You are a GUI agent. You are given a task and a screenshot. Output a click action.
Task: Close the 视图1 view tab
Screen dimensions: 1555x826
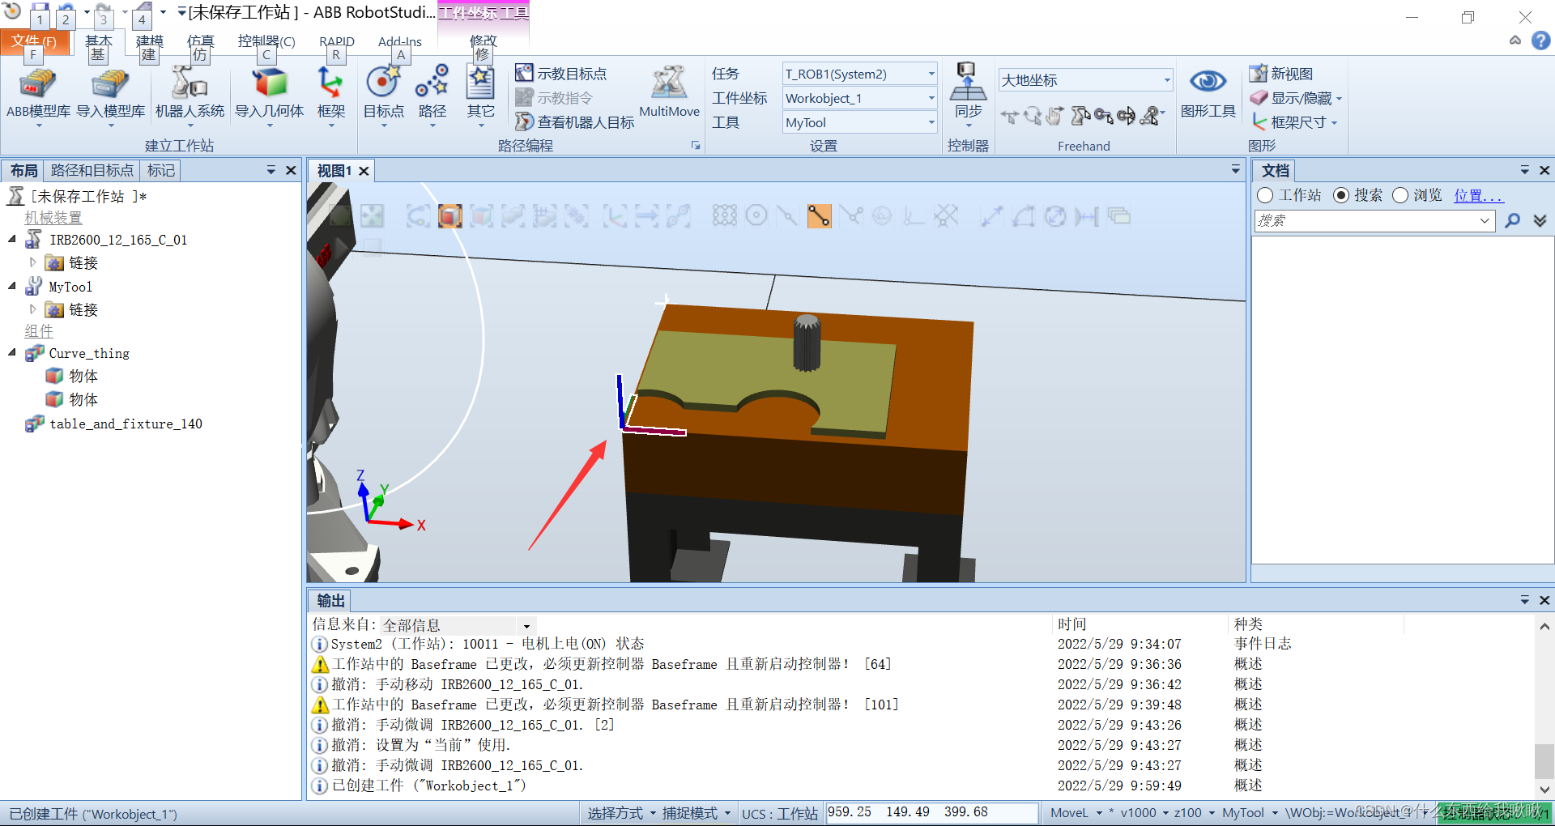point(364,171)
